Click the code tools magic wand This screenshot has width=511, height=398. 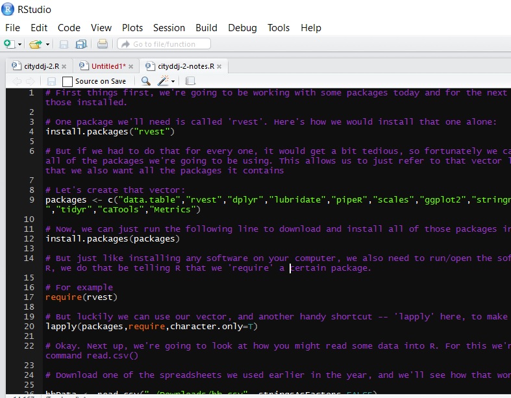pyautogui.click(x=163, y=81)
